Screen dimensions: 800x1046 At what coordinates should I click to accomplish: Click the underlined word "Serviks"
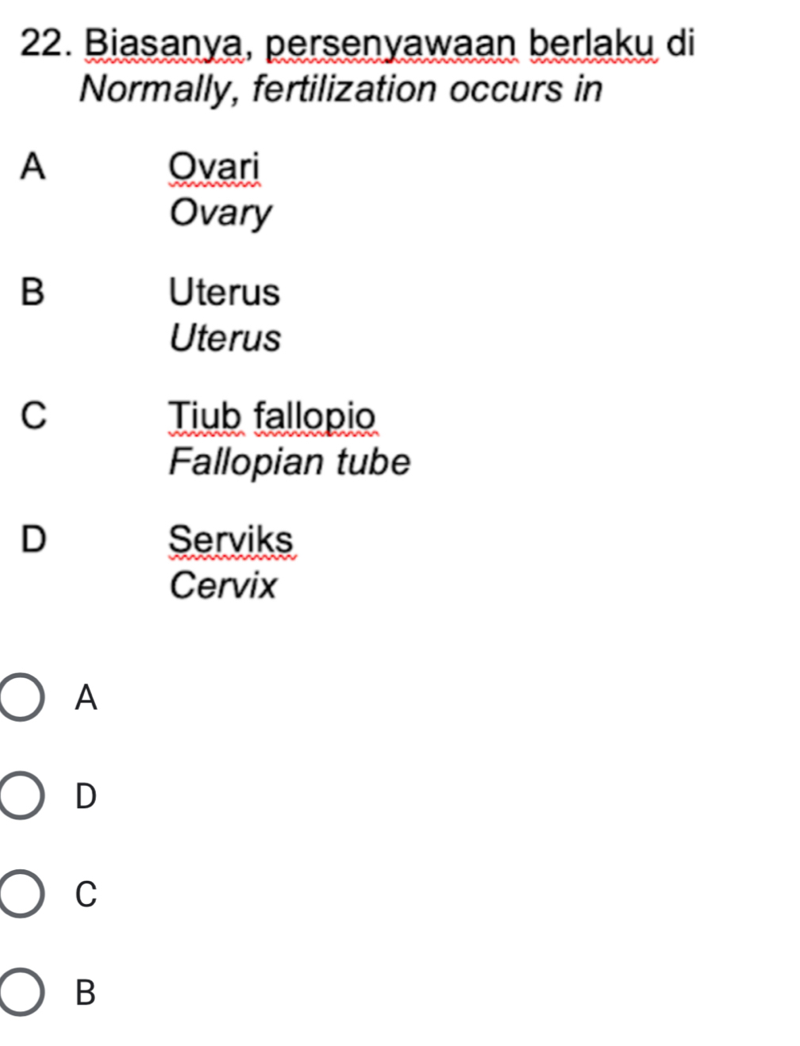coord(231,540)
